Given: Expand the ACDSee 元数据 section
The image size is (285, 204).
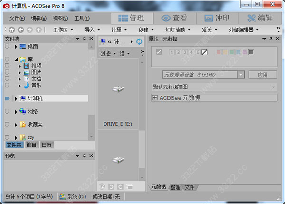Looking at the screenshot, I should coord(155,98).
